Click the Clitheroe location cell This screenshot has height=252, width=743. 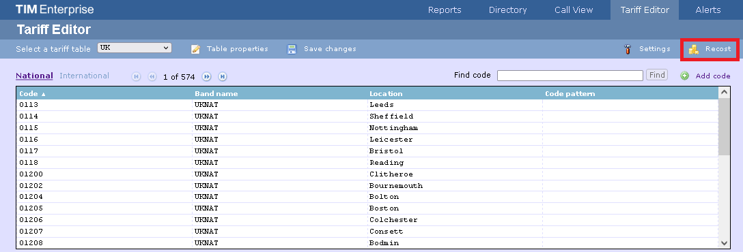[x=455, y=174]
